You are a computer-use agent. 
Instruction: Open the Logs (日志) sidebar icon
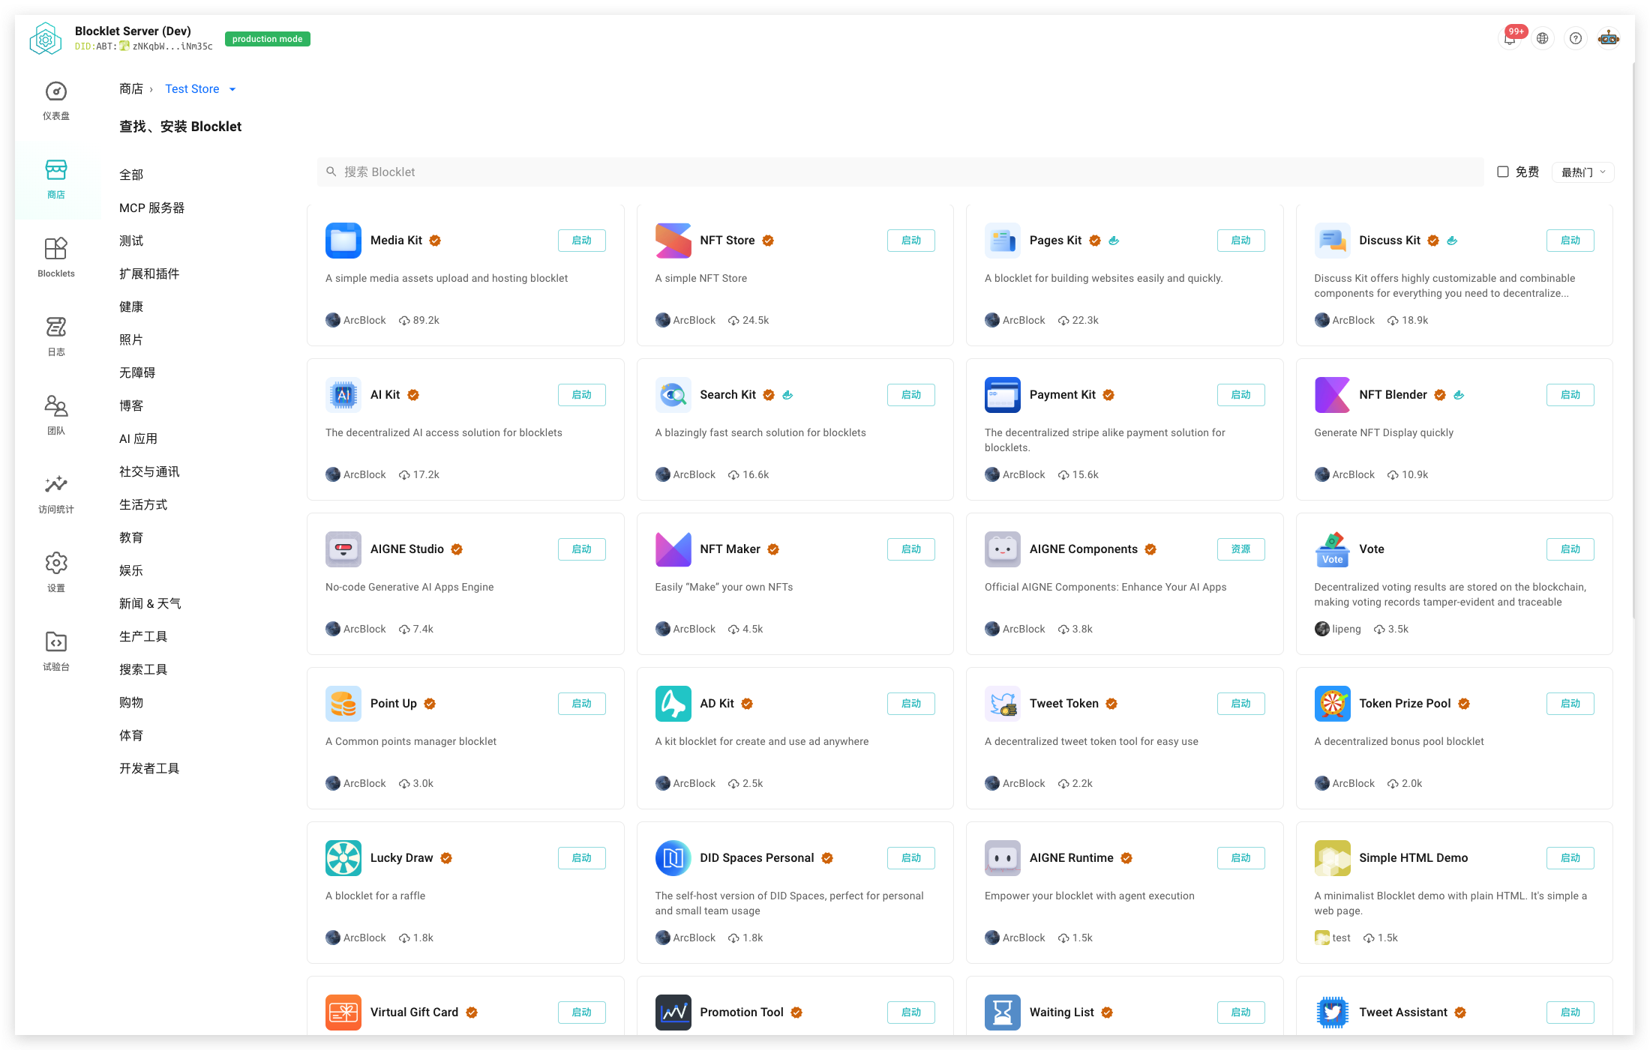56,328
